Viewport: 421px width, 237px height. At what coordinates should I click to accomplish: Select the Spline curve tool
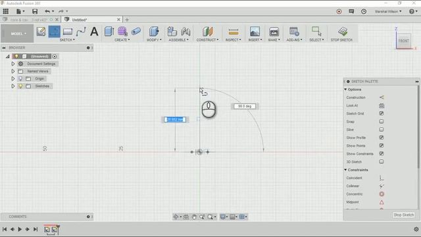pos(81,32)
